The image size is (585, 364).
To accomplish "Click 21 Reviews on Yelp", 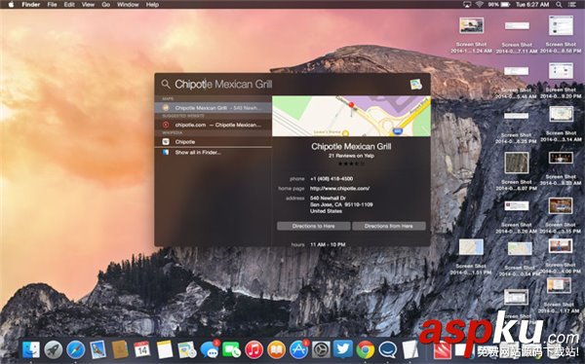I will tap(351, 156).
